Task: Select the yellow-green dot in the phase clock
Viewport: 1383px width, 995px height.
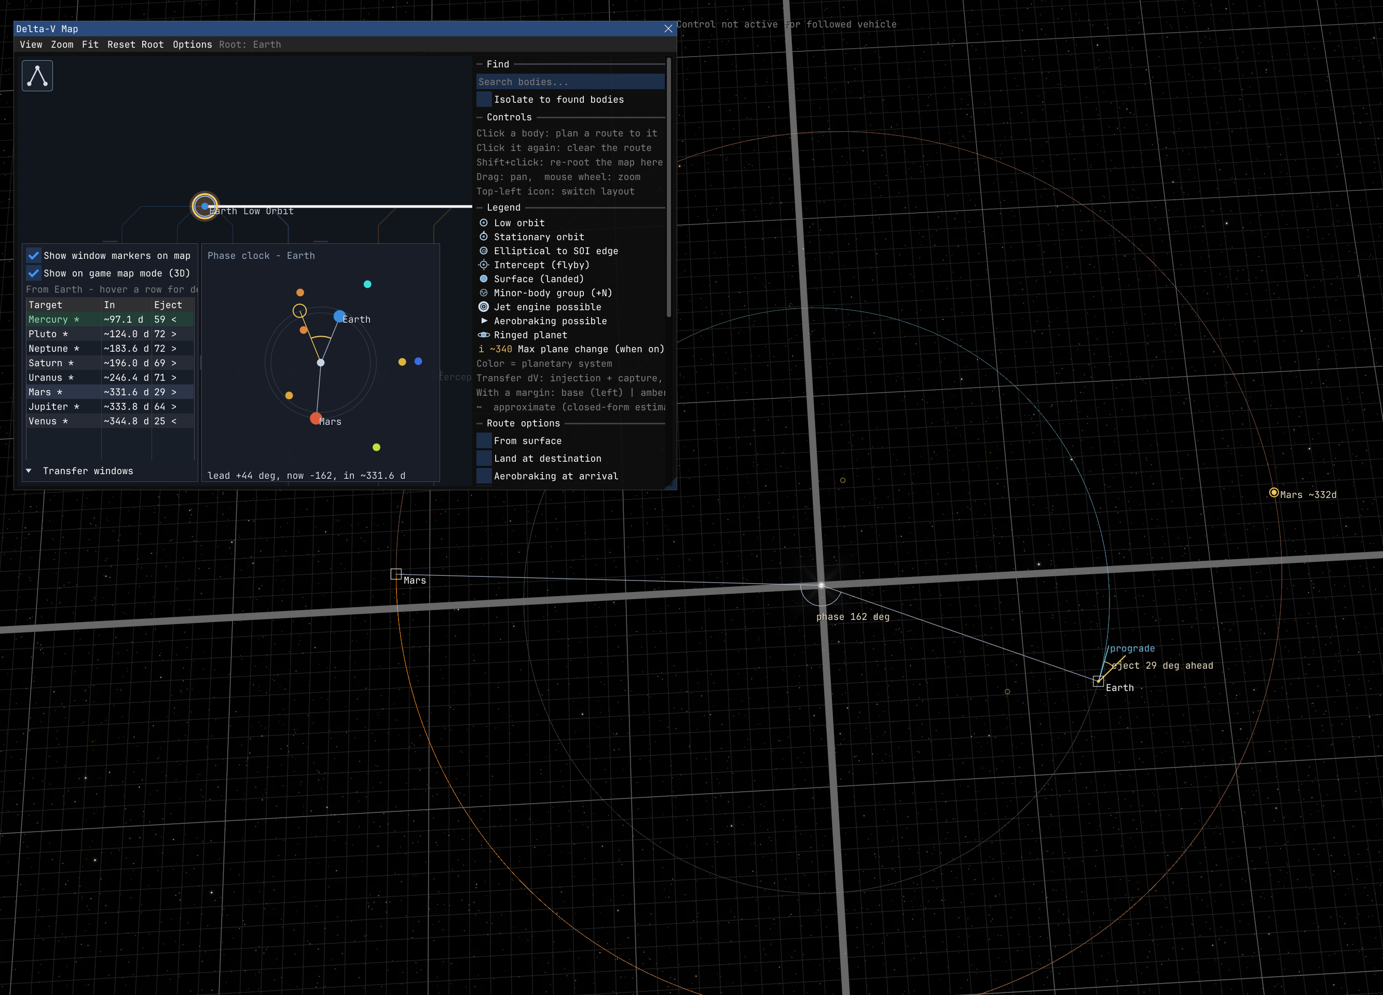Action: [x=376, y=448]
